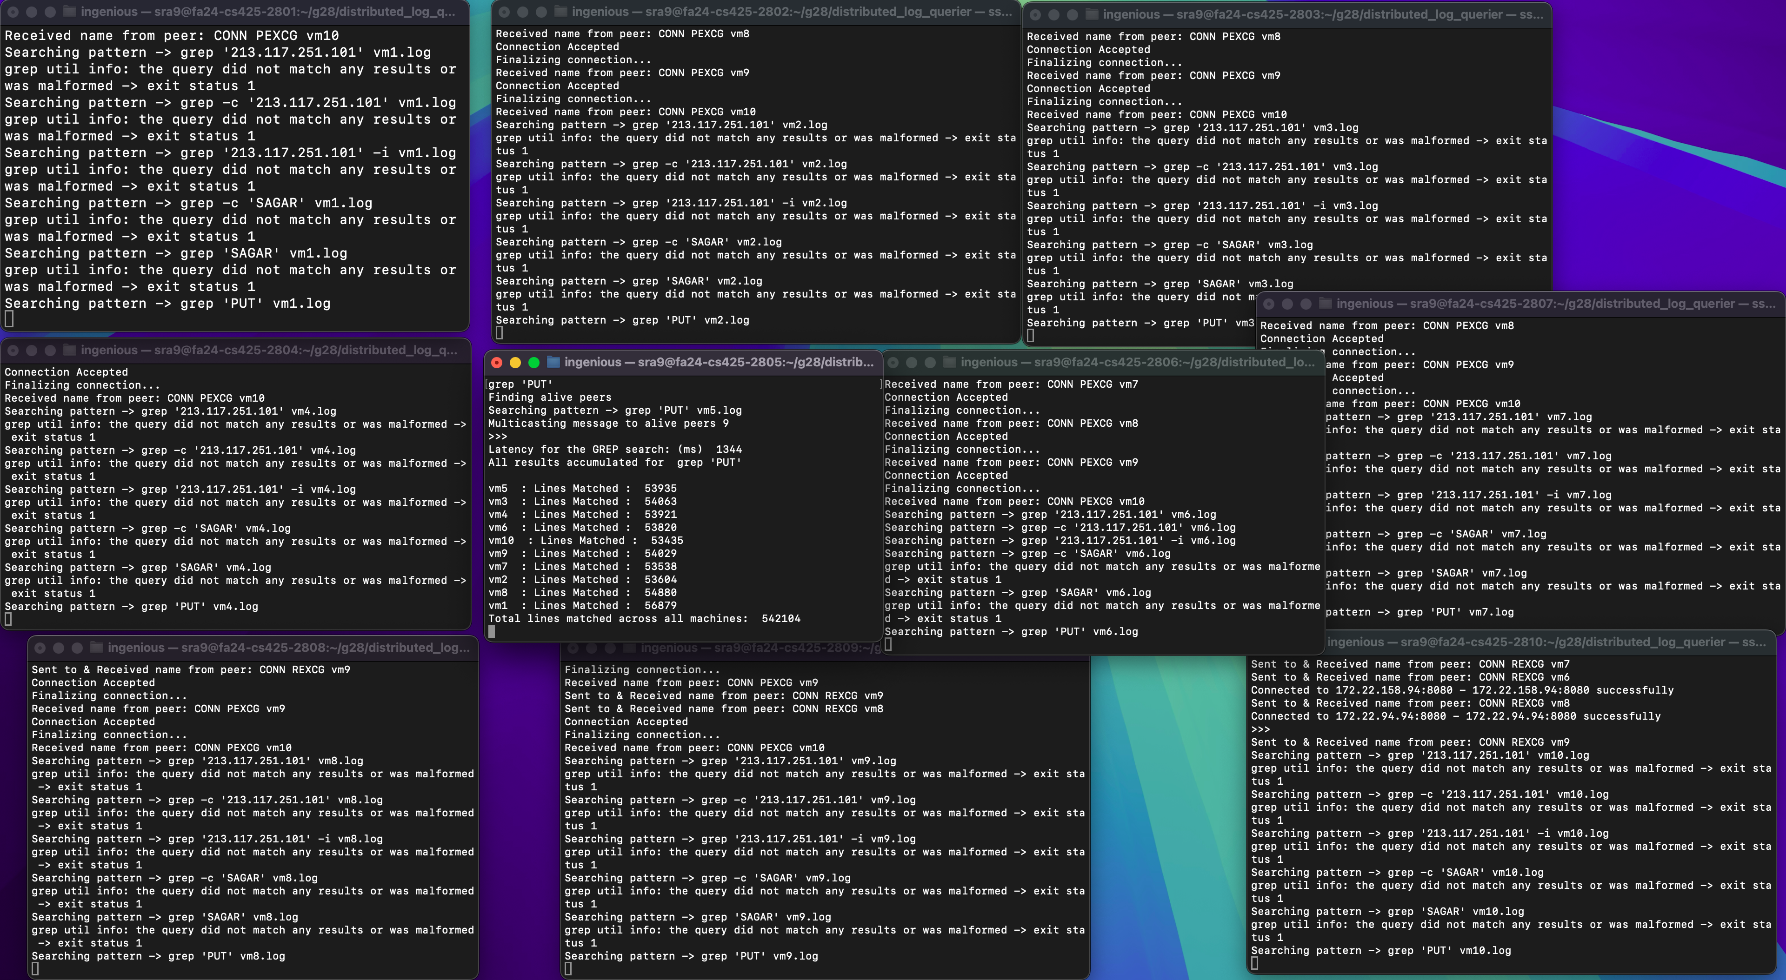Click folder icon in the 2809 terminal title bar

click(x=629, y=647)
